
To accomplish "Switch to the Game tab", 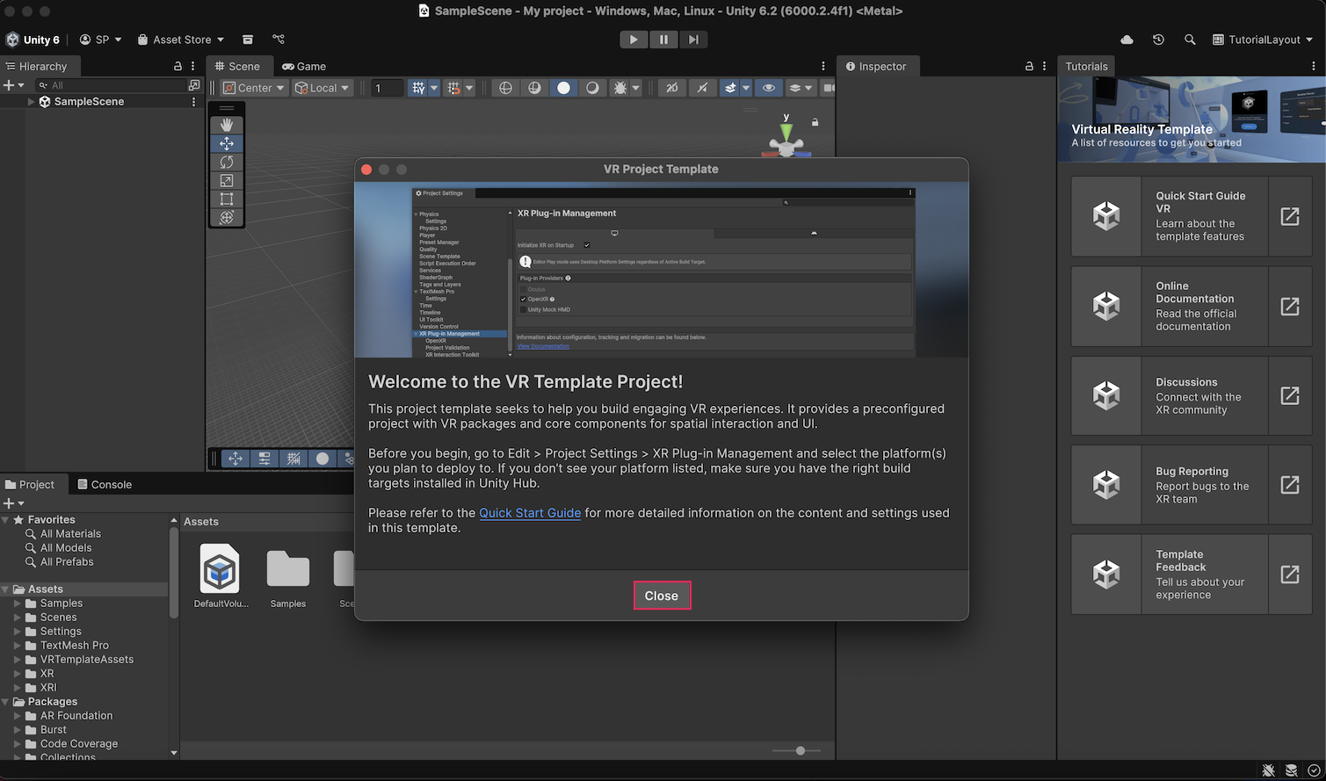I will point(304,66).
